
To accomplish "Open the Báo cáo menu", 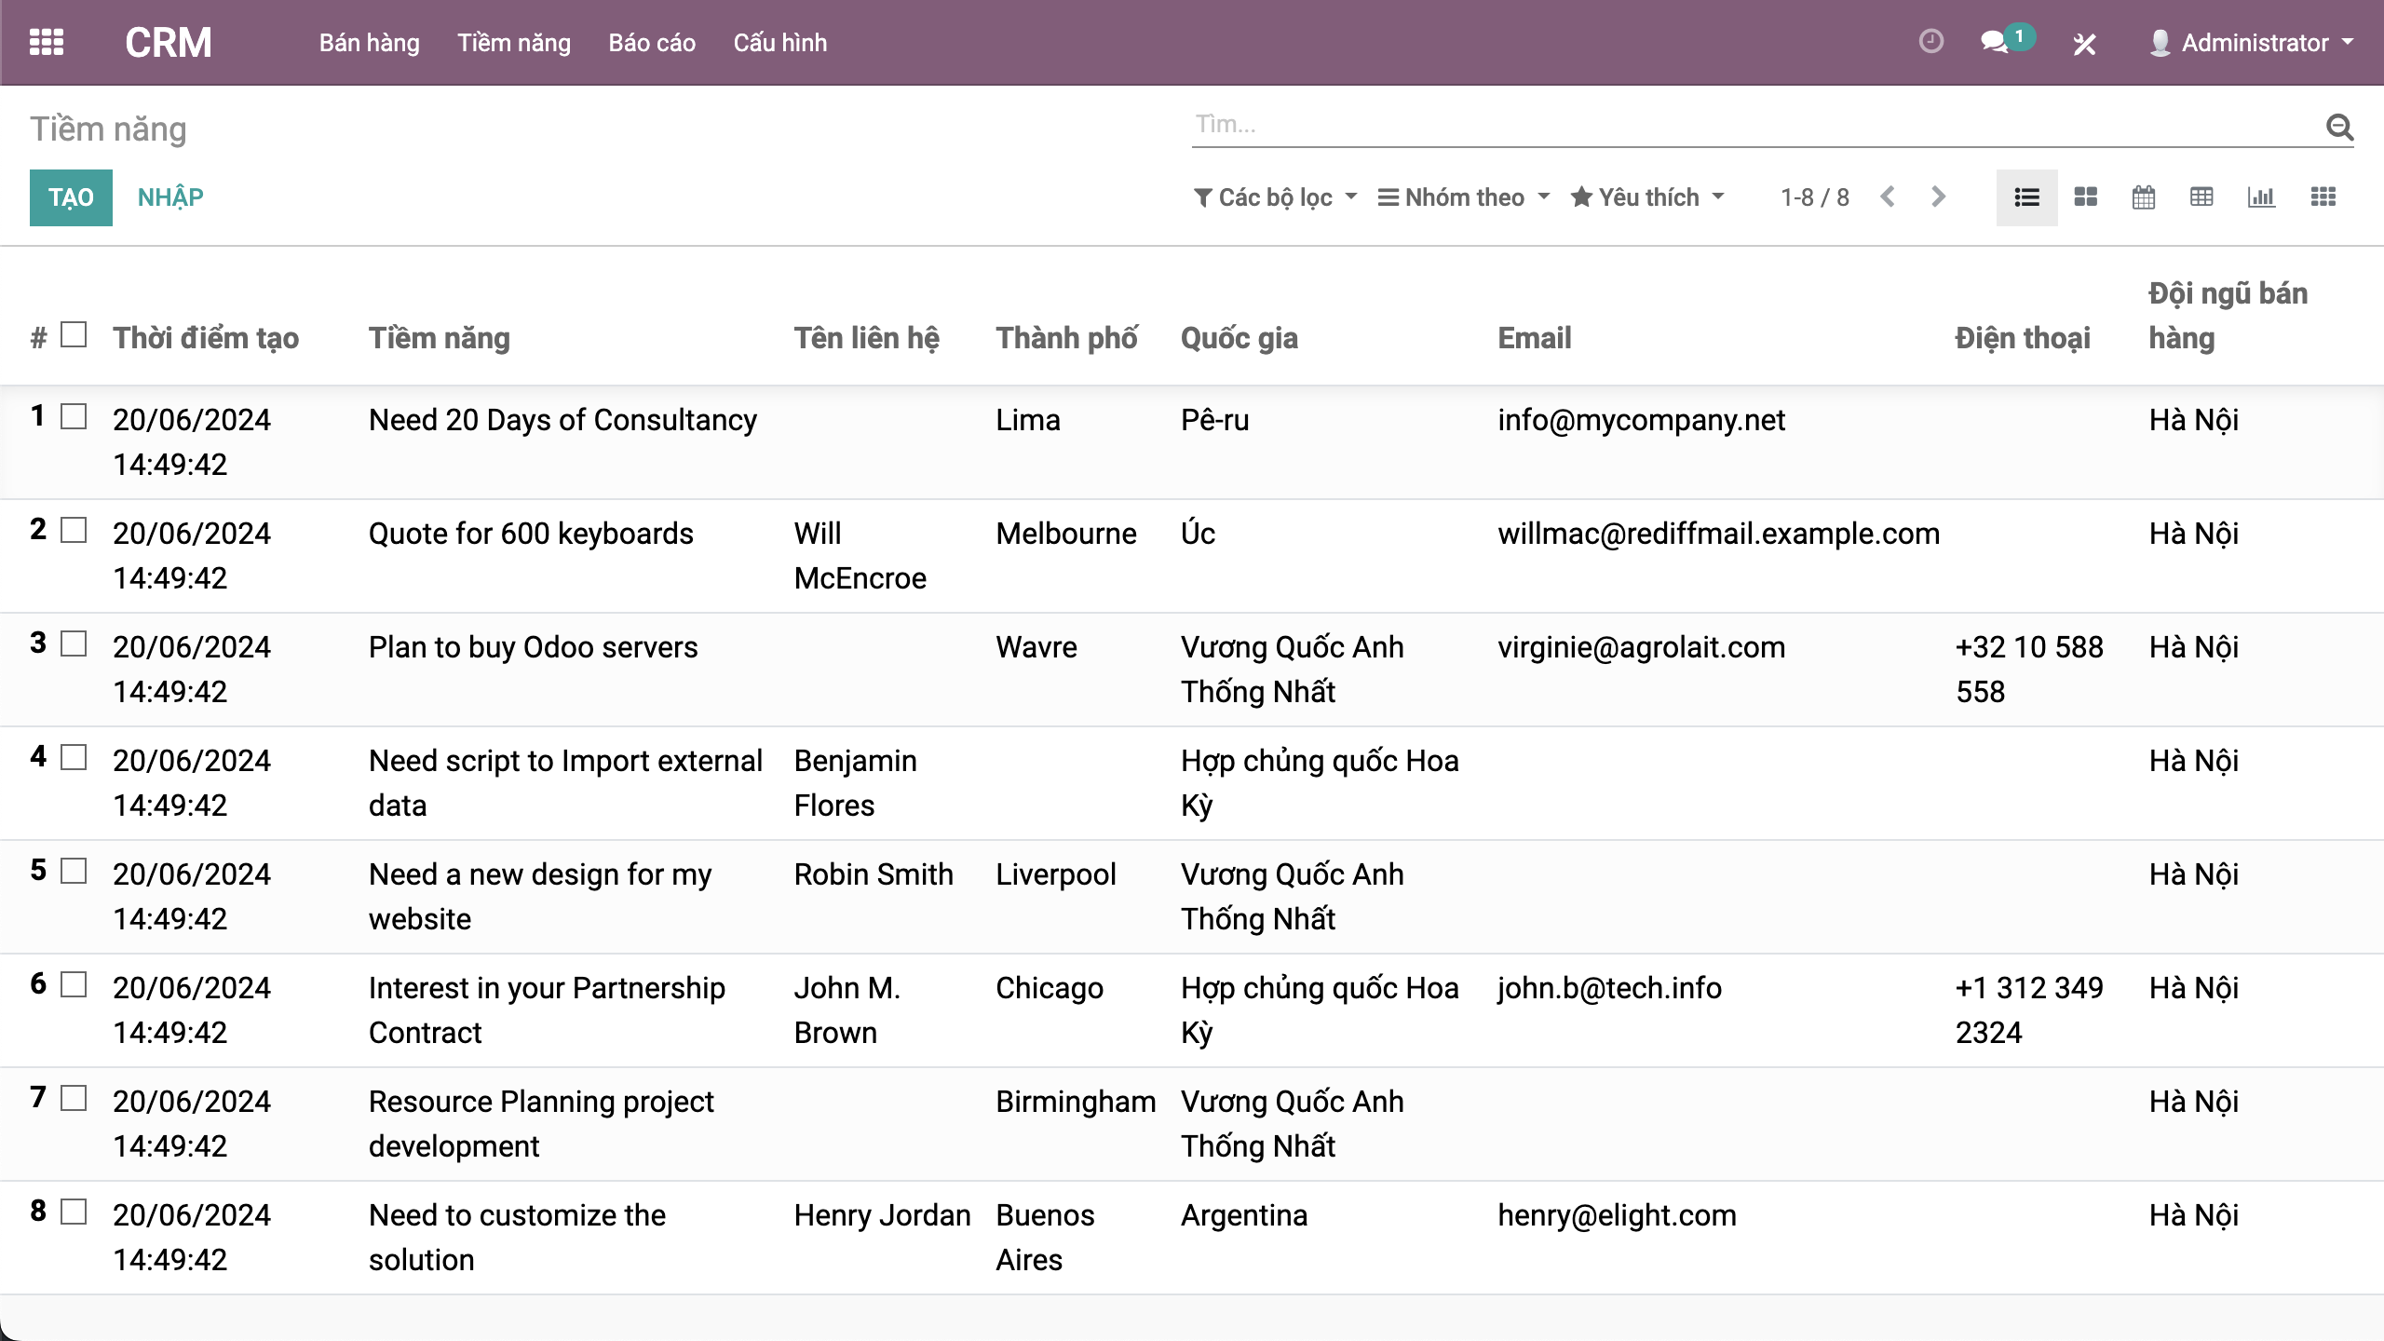I will 652,43.
